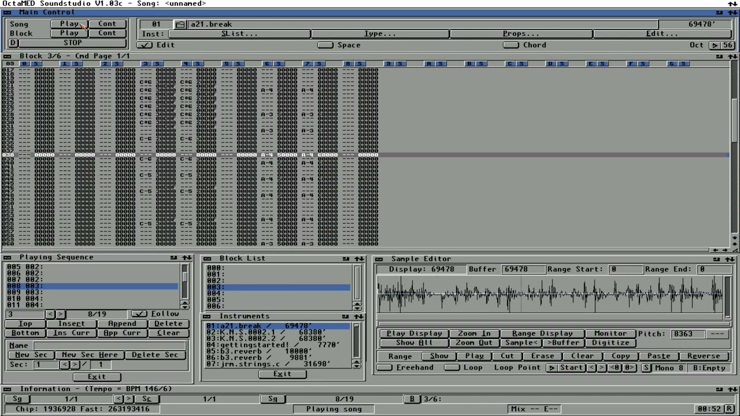Screen dimensions: 740x416
Task: Click Reverse in Sample Editor
Action: (x=704, y=356)
